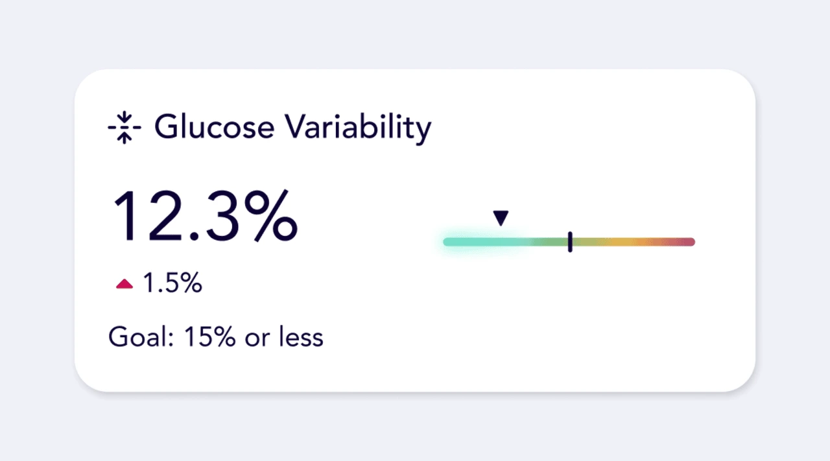Screen dimensions: 830x461
Task: Click the word "Glucose" in the title
Action: pos(215,128)
